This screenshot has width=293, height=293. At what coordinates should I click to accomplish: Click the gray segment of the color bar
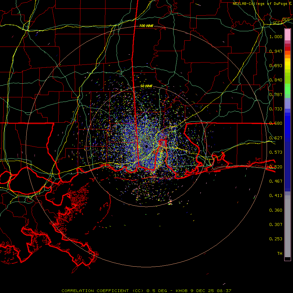coord(287,226)
